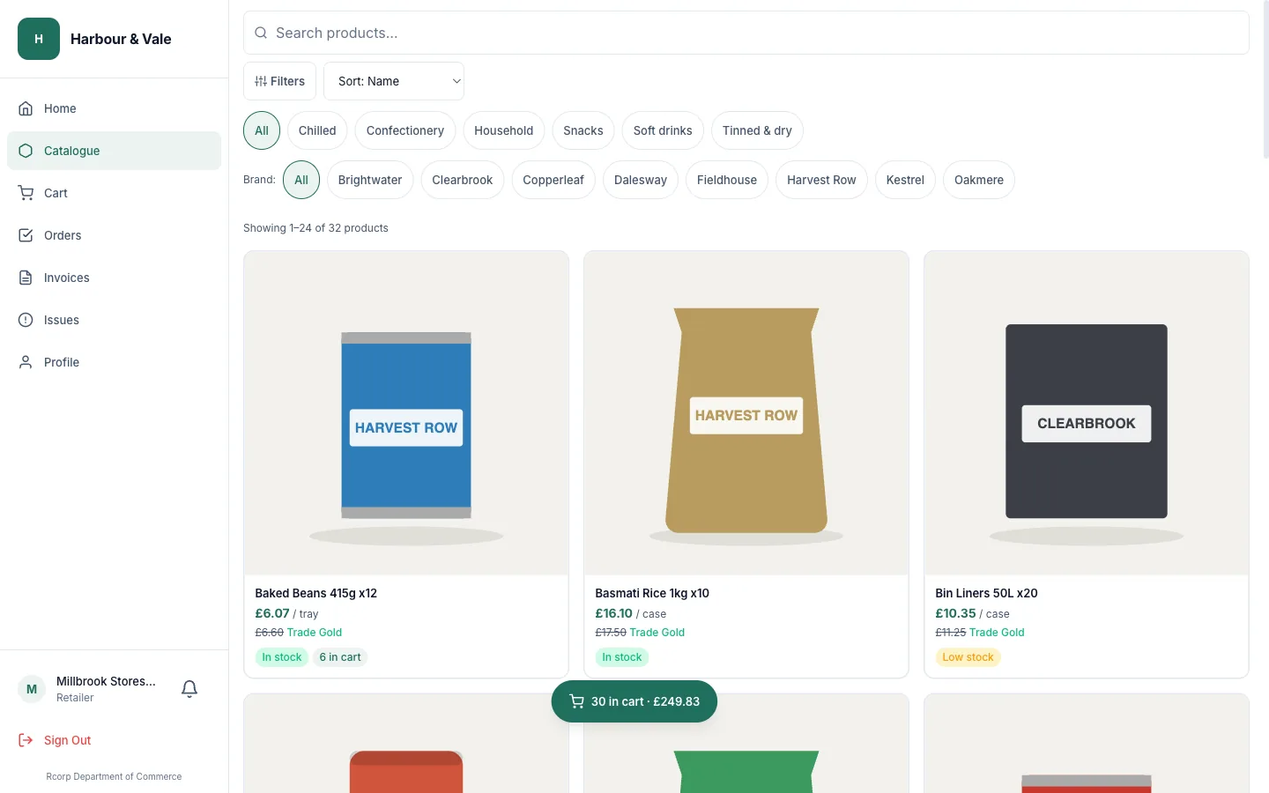Click the Baked Beans In stock badge
The width and height of the screenshot is (1269, 793).
pos(282,657)
